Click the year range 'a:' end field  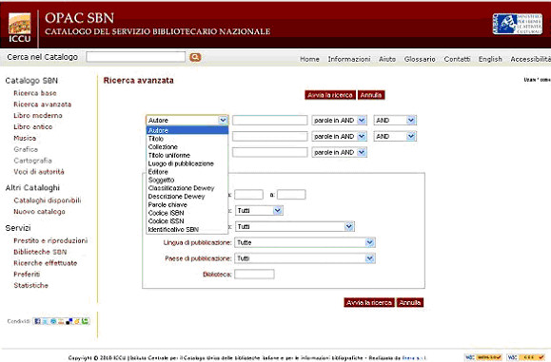coord(291,195)
